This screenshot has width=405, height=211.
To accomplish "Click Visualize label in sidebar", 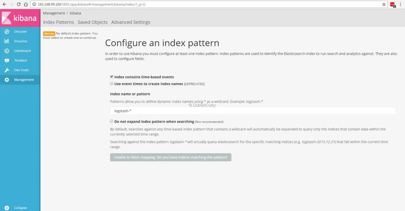I will point(21,41).
